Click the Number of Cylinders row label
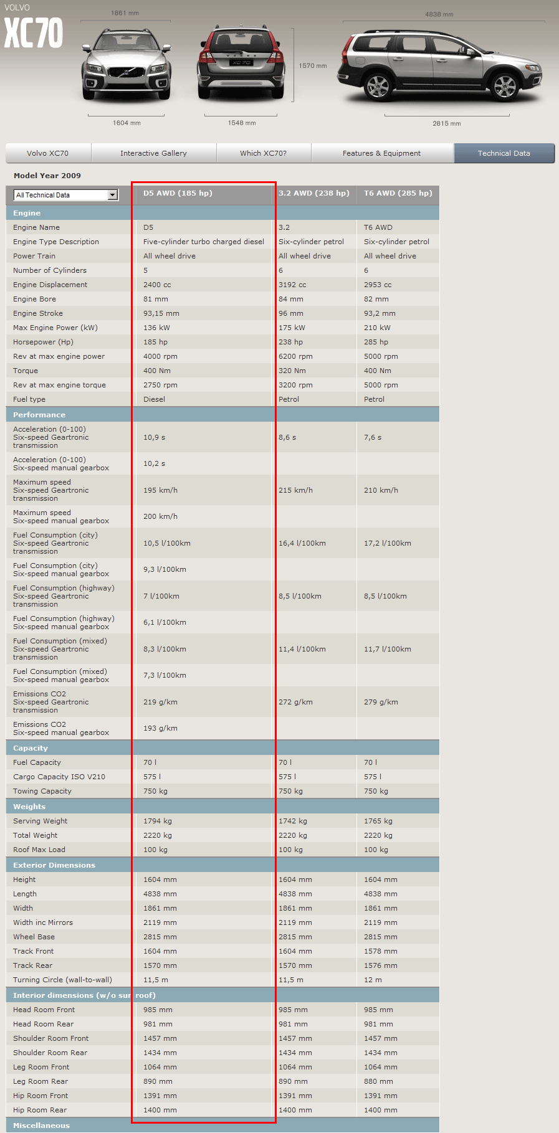The width and height of the screenshot is (559, 1133). pos(50,270)
